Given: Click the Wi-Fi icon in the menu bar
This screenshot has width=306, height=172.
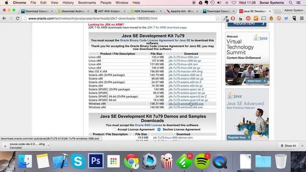Looking at the screenshot, I should pyautogui.click(x=234, y=2).
